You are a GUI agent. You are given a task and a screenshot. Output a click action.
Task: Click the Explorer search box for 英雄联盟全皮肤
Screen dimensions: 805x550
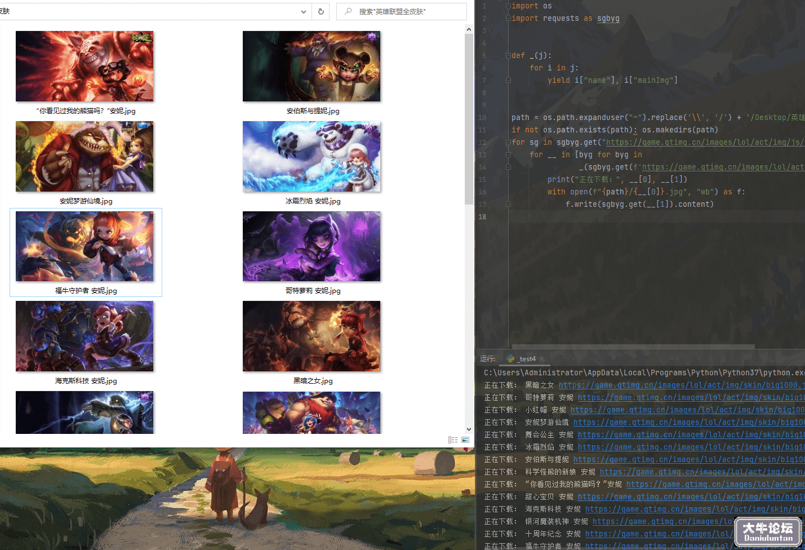point(401,11)
